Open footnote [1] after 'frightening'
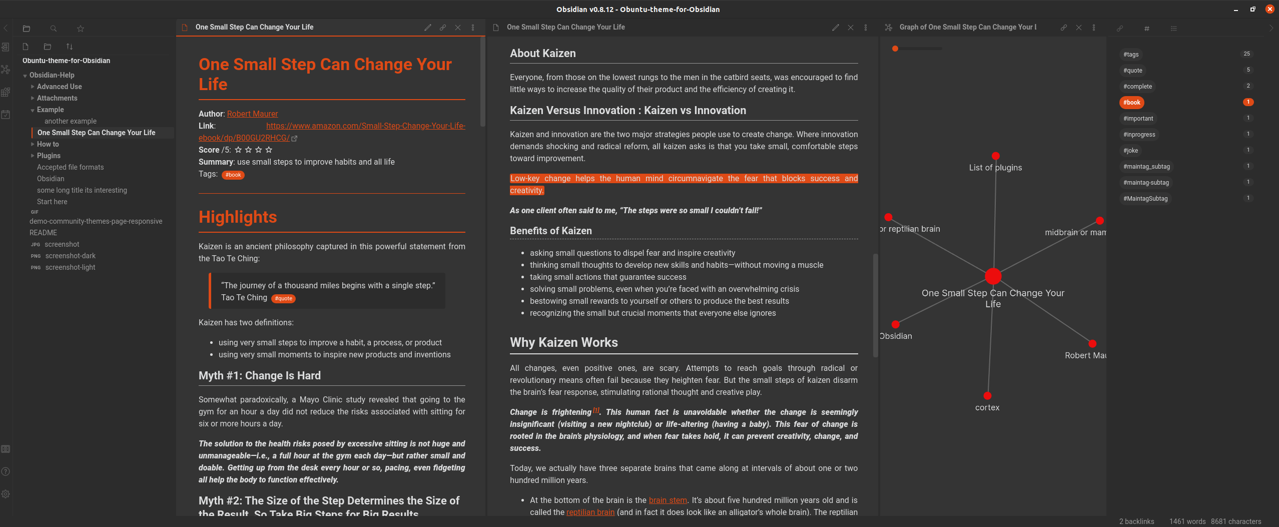The image size is (1279, 527). tap(596, 410)
